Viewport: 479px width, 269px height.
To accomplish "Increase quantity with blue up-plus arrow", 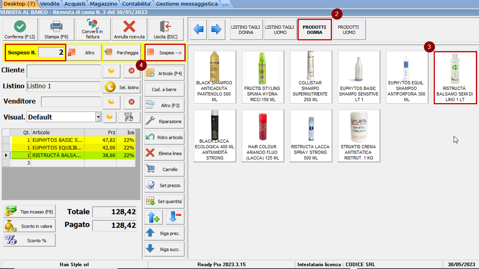I will click(153, 217).
